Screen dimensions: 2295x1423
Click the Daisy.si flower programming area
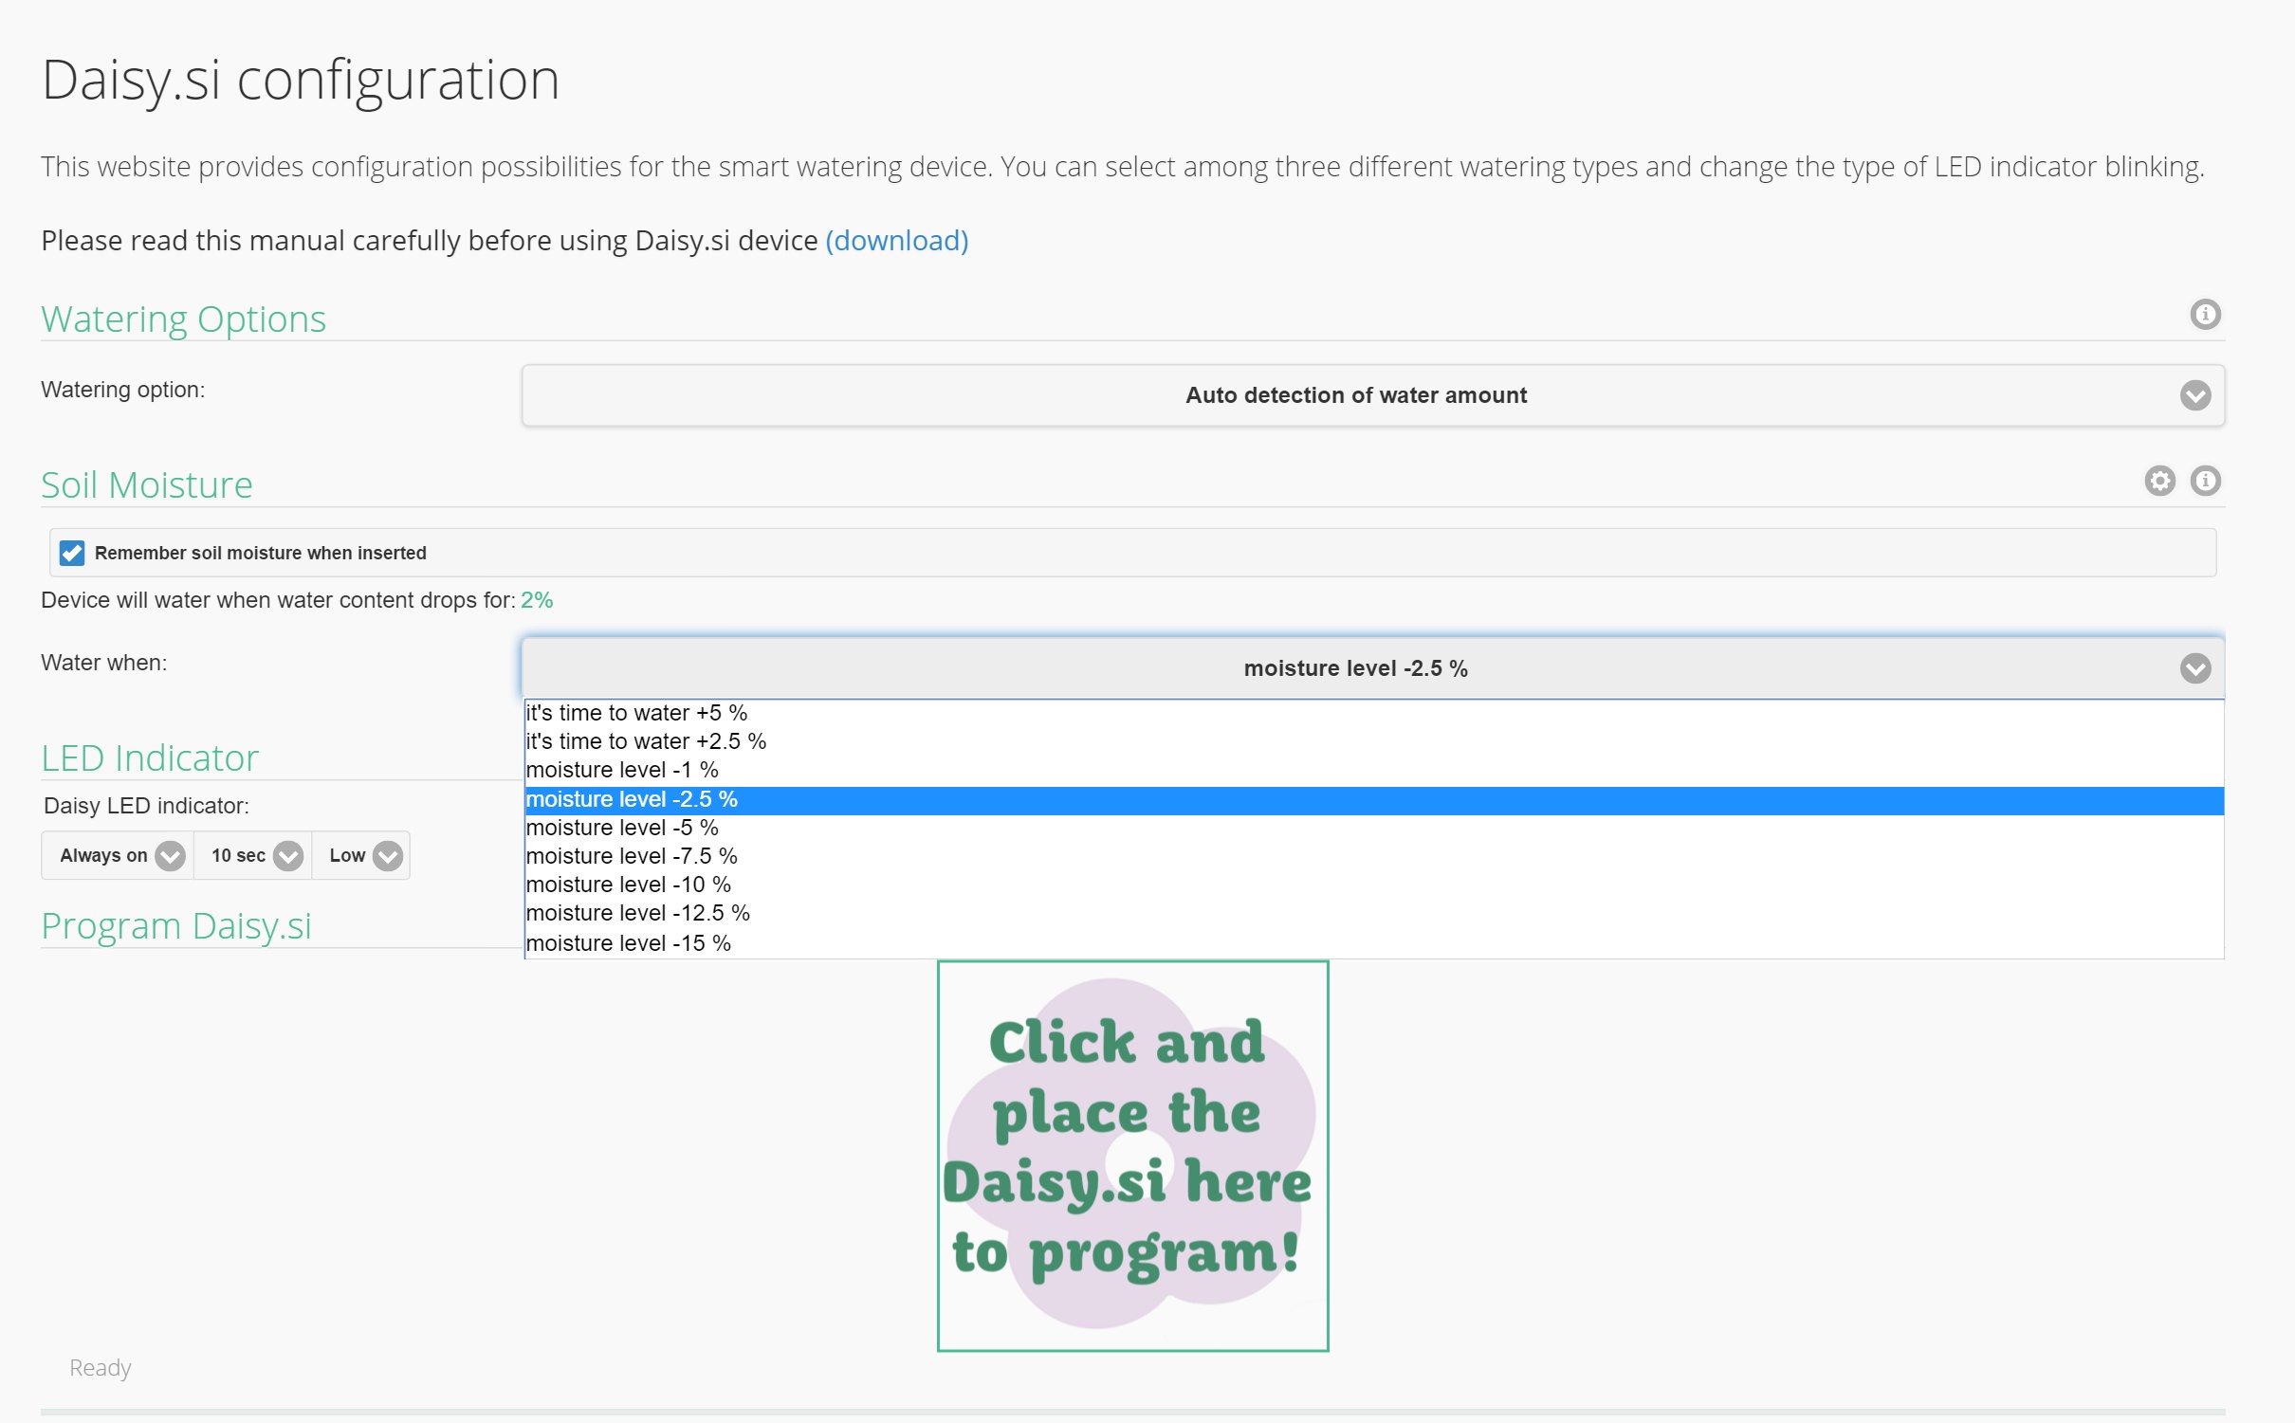coord(1132,1156)
